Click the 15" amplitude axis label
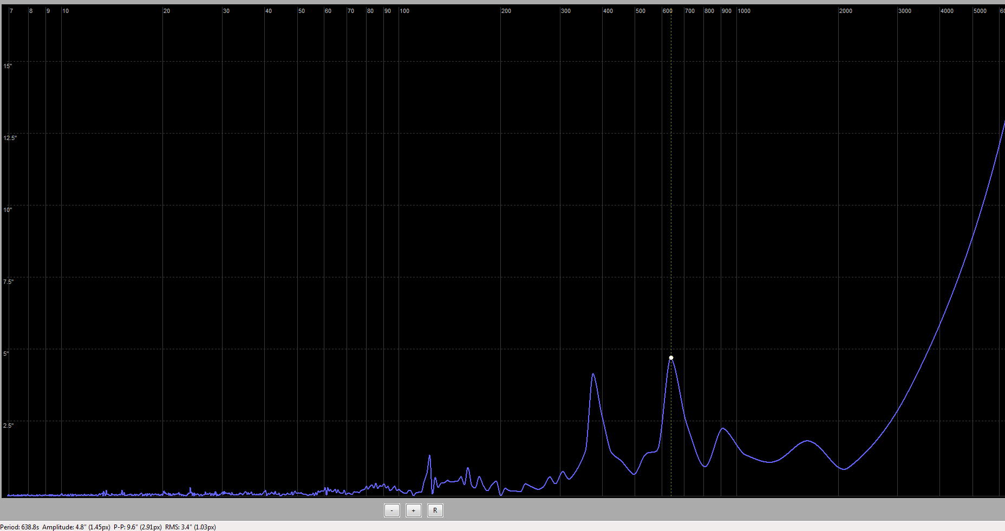Screen dimensions: 1005x531 [x=8, y=66]
